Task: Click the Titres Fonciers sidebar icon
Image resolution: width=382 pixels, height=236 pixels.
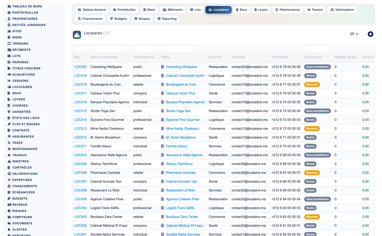Action: click(x=9, y=68)
